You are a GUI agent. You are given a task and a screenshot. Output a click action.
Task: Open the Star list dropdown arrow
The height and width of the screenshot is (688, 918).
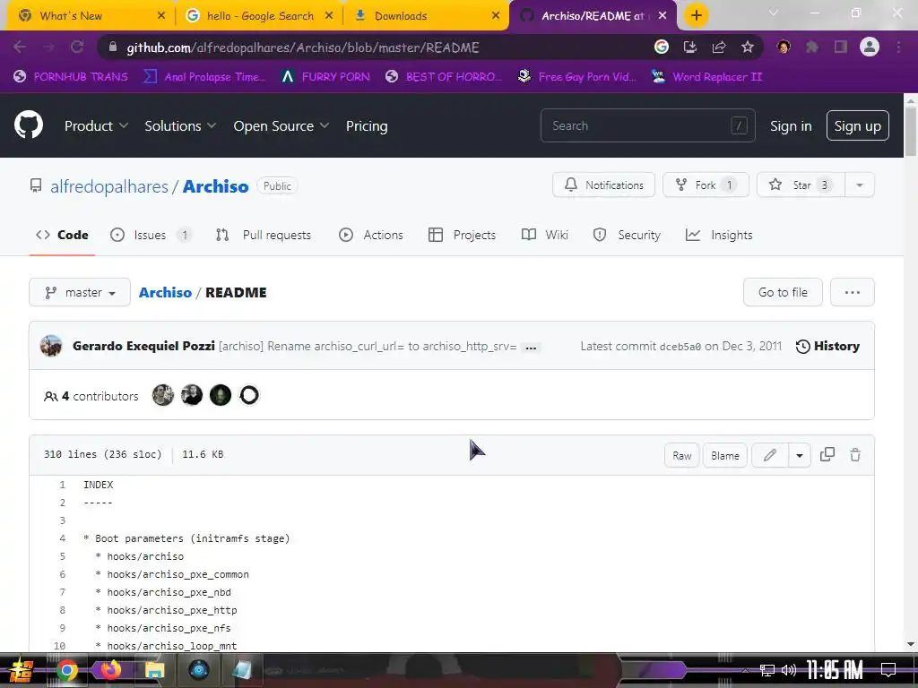[x=860, y=185]
